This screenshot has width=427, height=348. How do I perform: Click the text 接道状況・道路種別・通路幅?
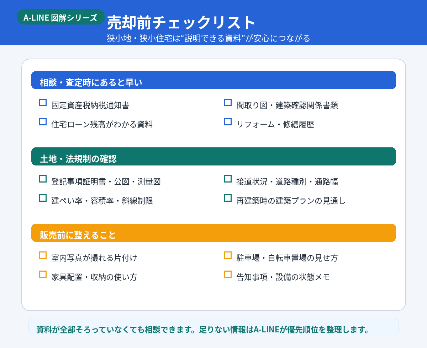287,182
